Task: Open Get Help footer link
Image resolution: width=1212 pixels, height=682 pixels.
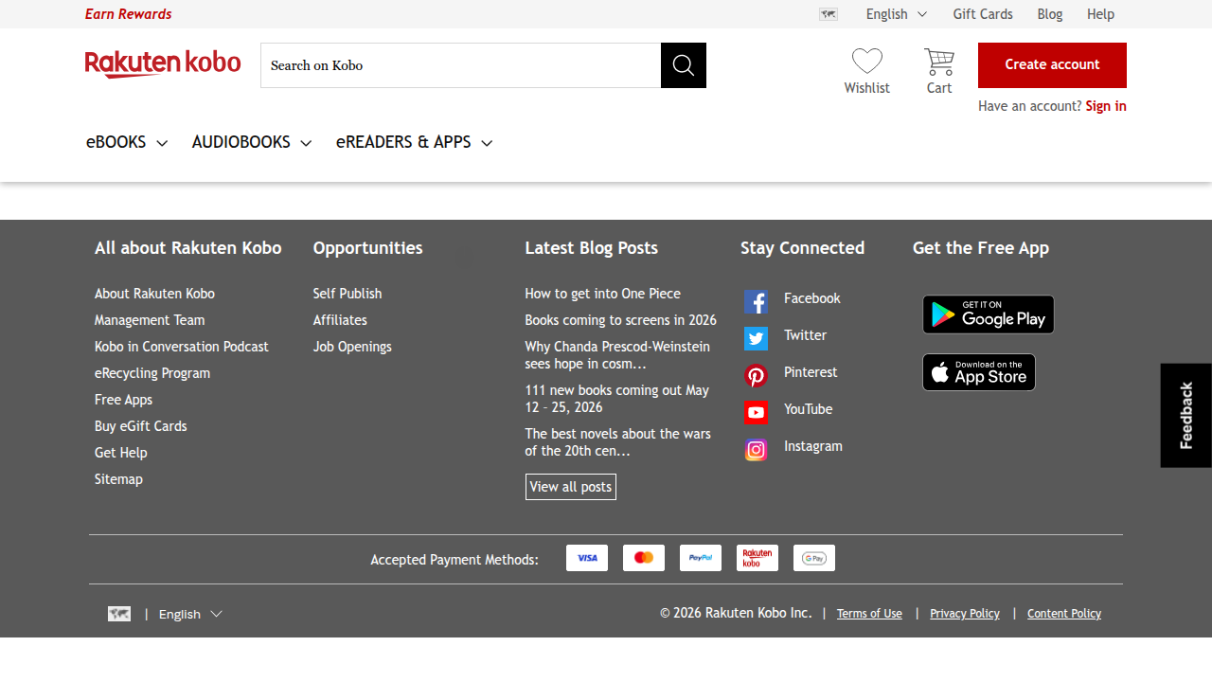Action: pos(121,453)
